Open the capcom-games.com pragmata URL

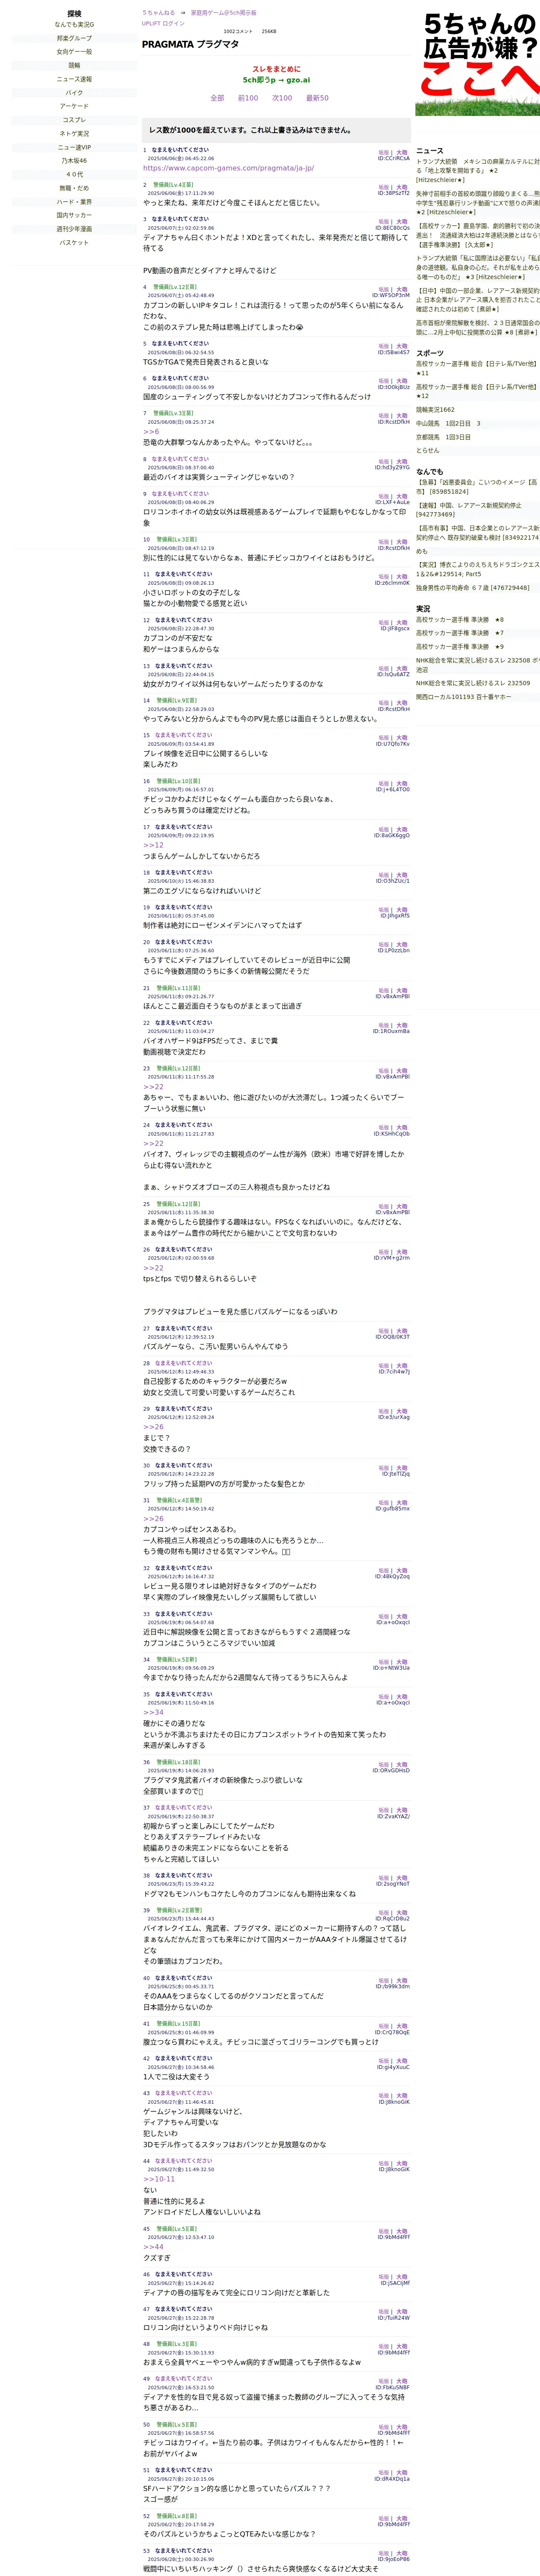click(x=228, y=168)
